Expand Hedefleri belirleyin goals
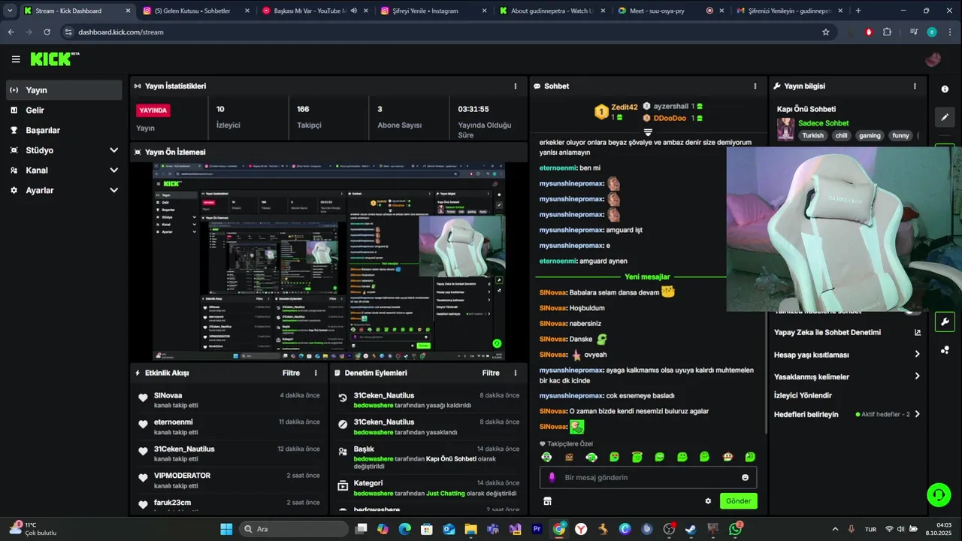Viewport: 962px width, 541px height. (x=917, y=414)
